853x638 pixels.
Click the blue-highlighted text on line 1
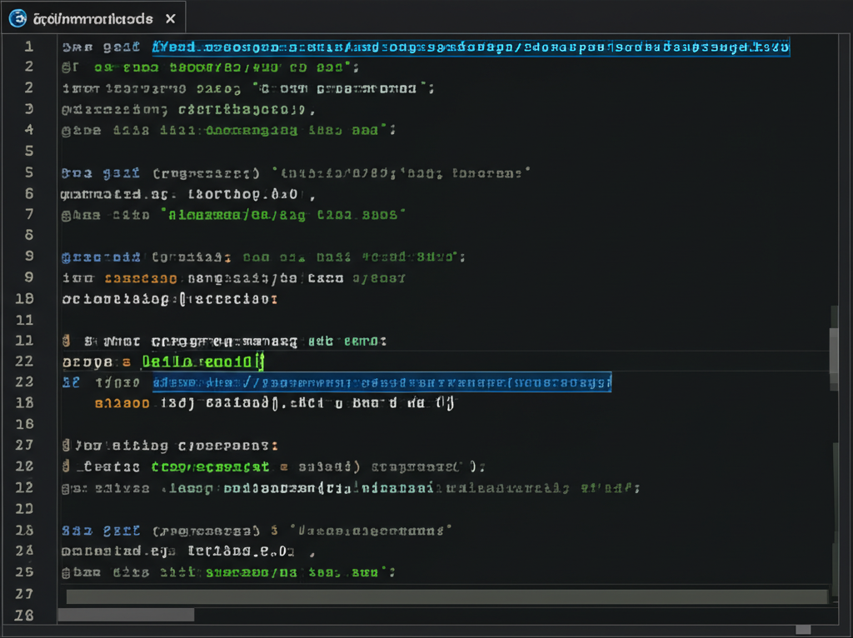point(471,47)
